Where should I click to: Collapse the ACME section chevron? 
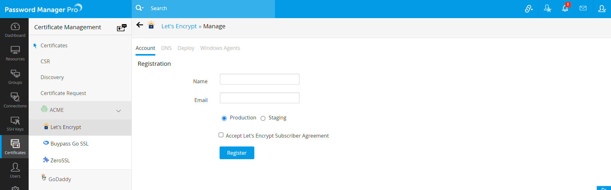pos(118,111)
